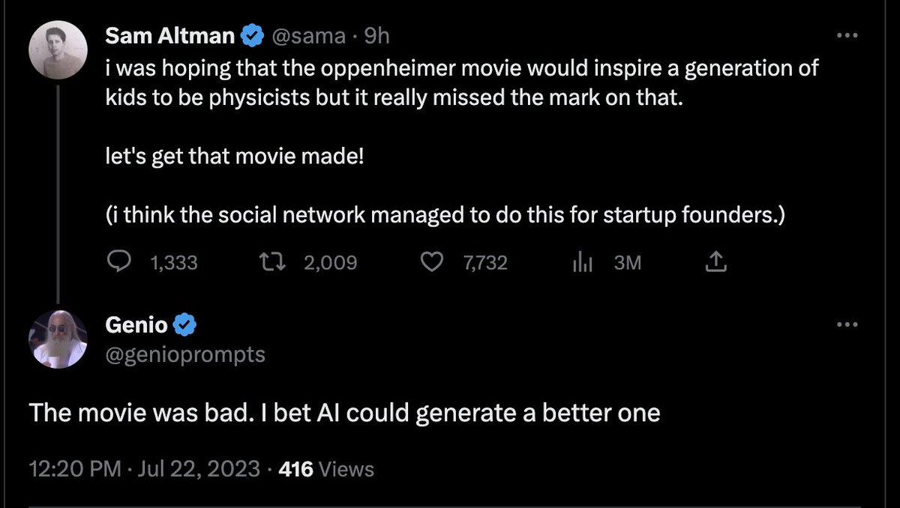
Task: Click the 12:20 PM · Jul 22, 2023 timestamp
Action: click(x=144, y=470)
